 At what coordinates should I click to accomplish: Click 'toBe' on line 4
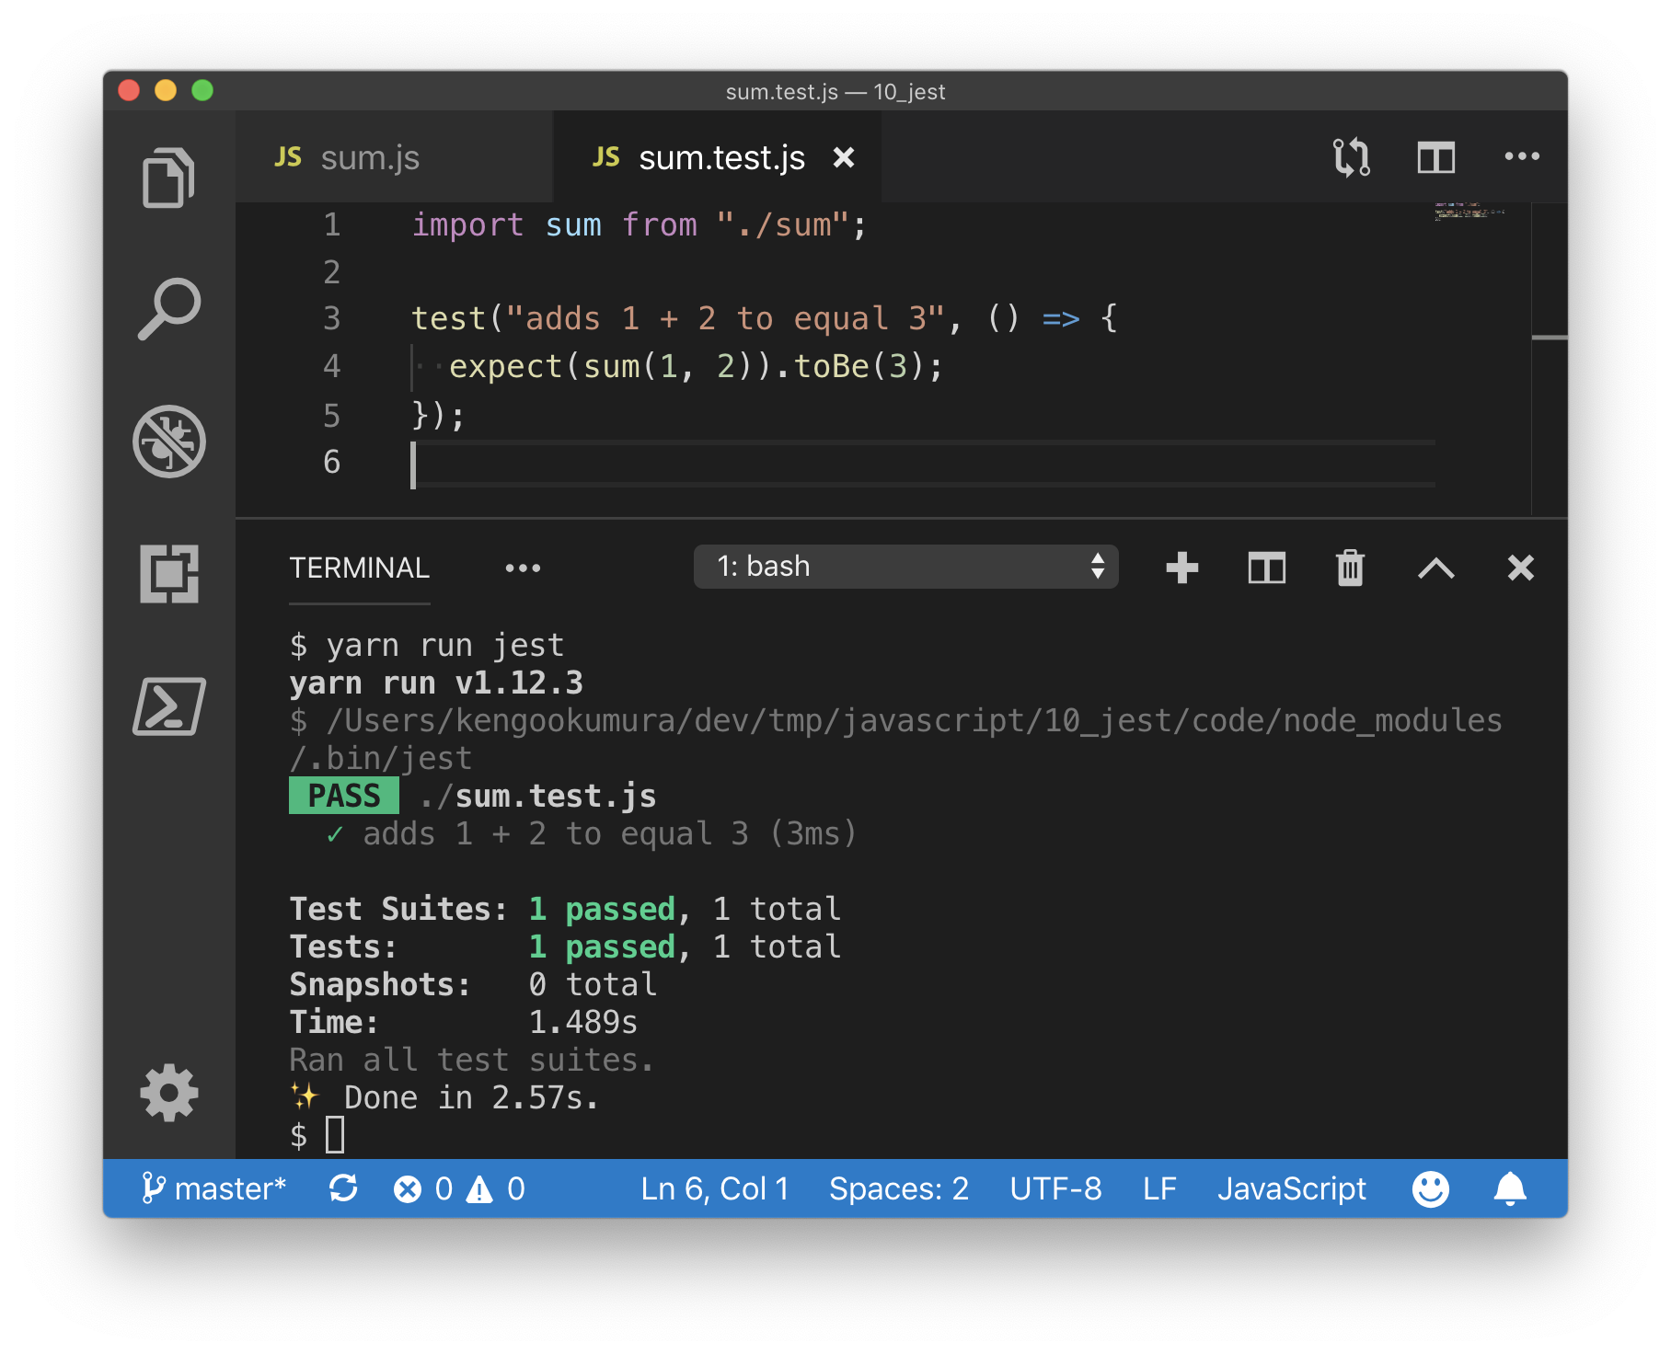(x=831, y=366)
